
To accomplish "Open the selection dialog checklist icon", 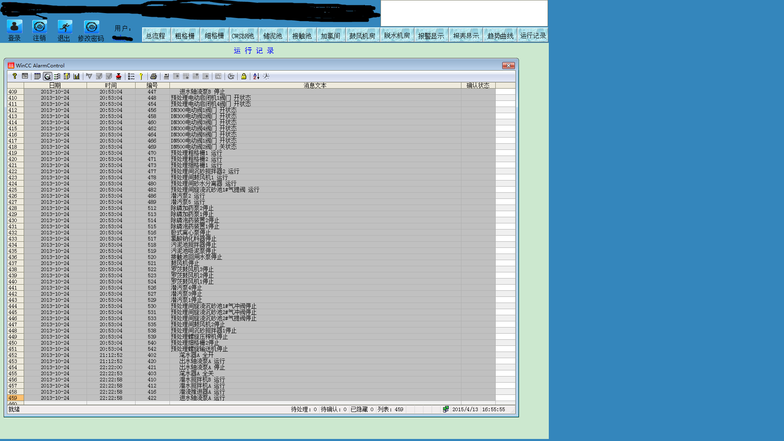I will tap(131, 76).
